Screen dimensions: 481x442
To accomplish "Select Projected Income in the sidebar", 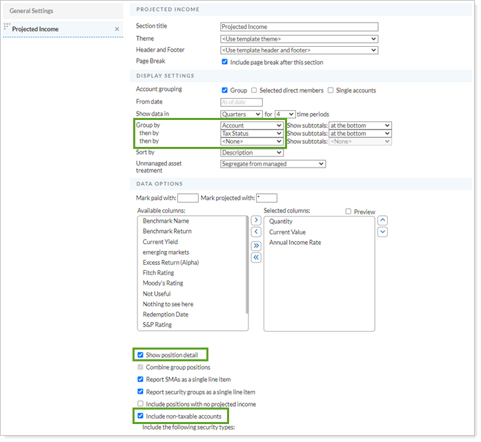I will click(35, 29).
